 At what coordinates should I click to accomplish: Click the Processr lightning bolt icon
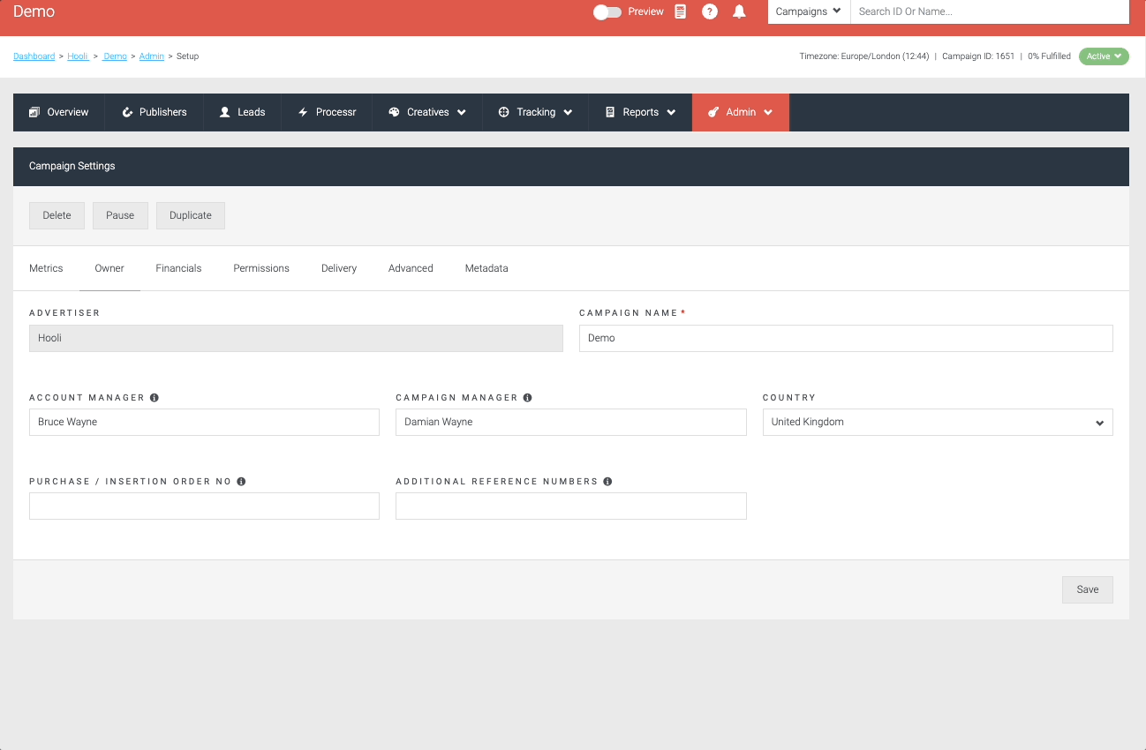303,112
